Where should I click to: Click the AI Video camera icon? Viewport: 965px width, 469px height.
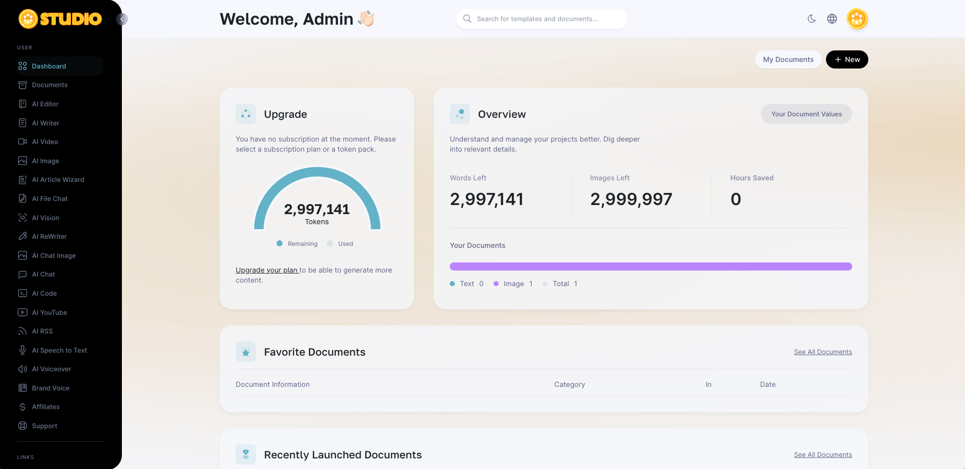[x=23, y=142]
